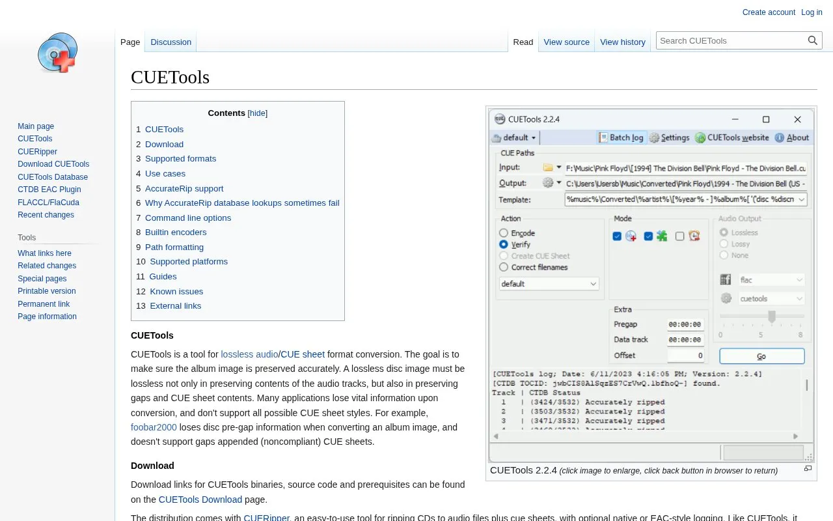Click the Offset value field
Viewport: 833px width, 521px height.
click(x=686, y=356)
